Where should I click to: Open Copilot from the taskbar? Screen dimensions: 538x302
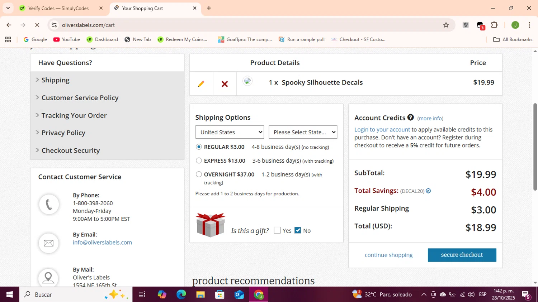[x=162, y=294]
